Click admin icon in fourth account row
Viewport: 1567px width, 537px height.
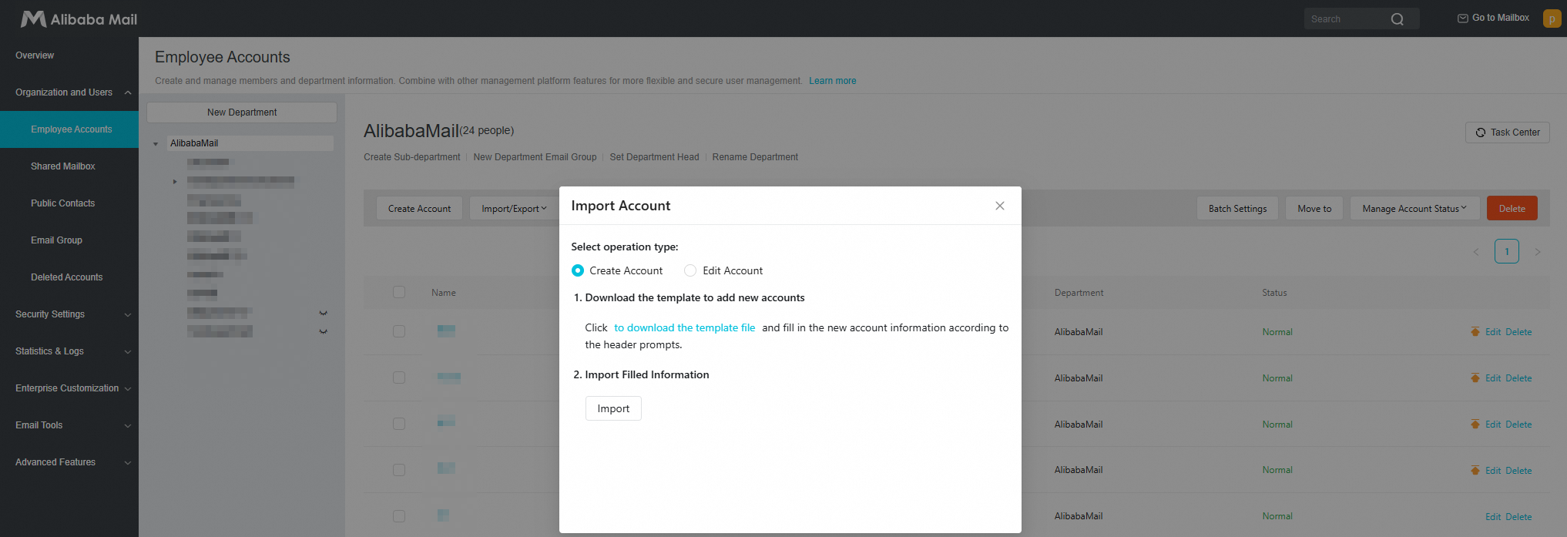click(1475, 470)
